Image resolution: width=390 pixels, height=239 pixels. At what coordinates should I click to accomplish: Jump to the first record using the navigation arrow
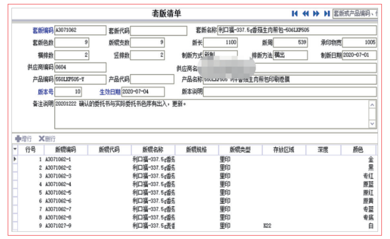pyautogui.click(x=295, y=13)
